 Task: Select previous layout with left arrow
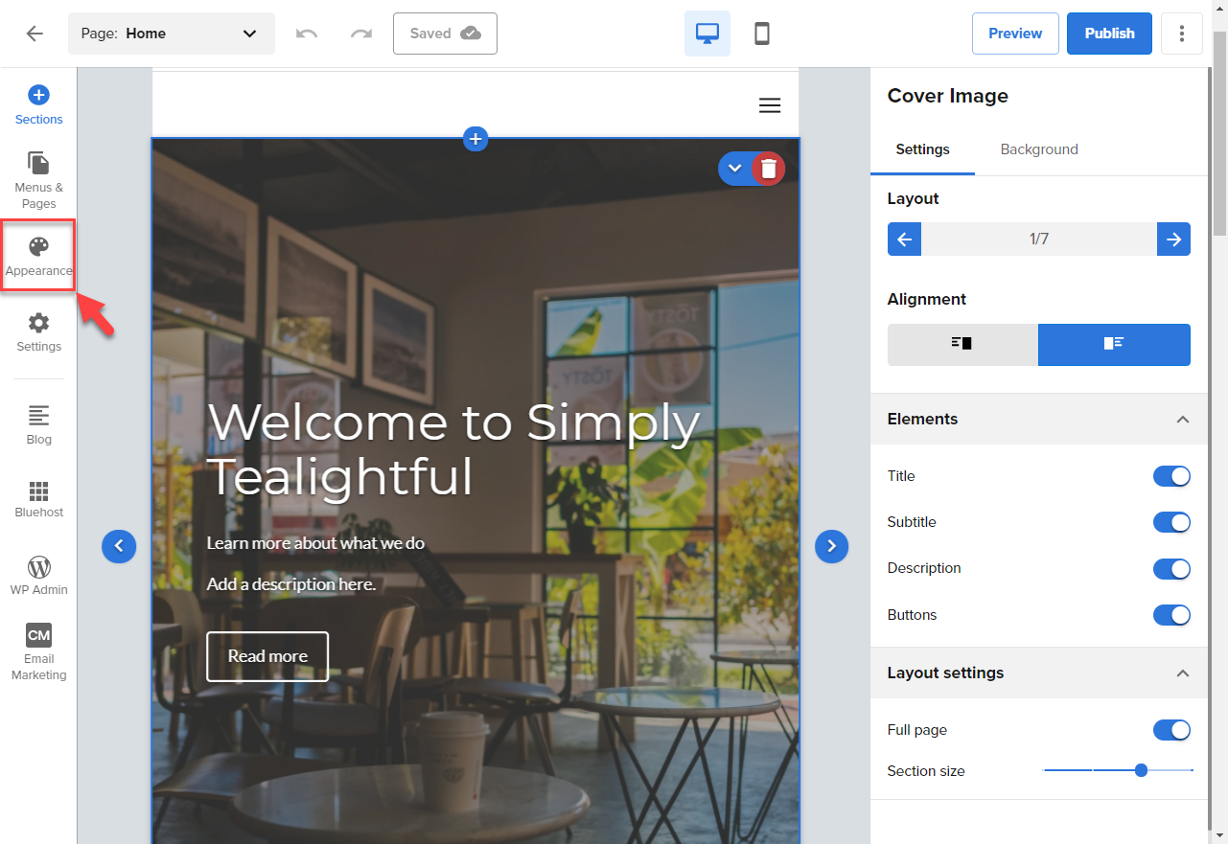coord(904,239)
